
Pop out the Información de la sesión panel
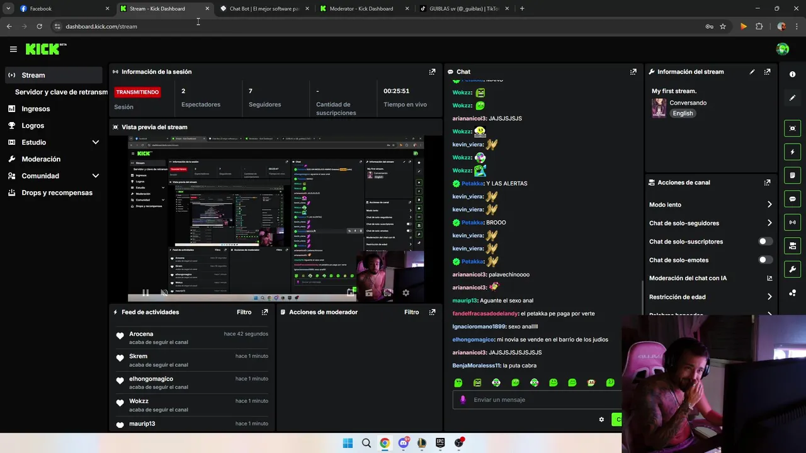[x=432, y=72]
